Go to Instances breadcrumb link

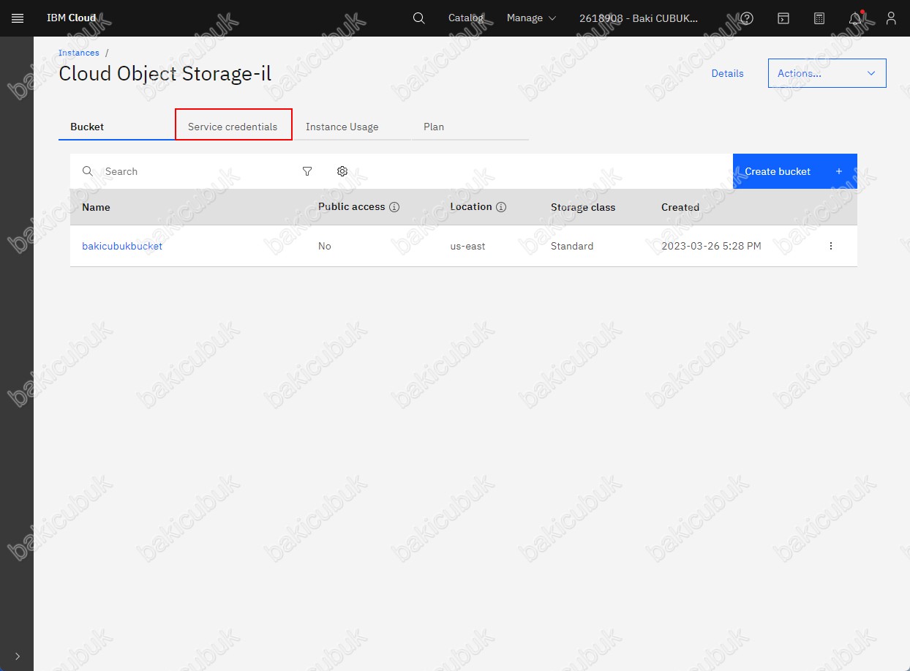click(79, 53)
